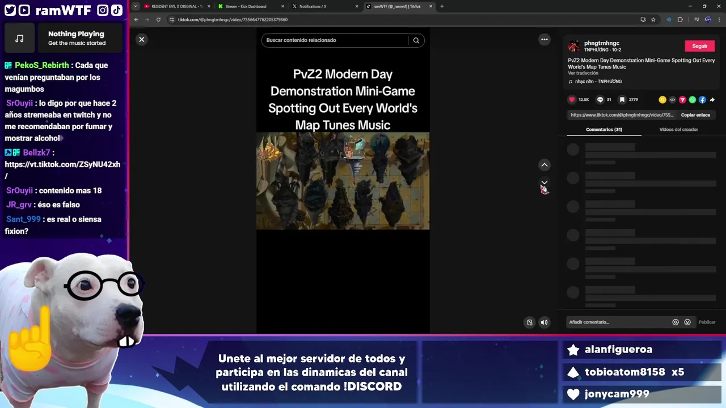This screenshot has height=408, width=726.
Task: Close the 'RESIDENT EVIL 0 ORIGINAL' tab
Action: tap(209, 6)
